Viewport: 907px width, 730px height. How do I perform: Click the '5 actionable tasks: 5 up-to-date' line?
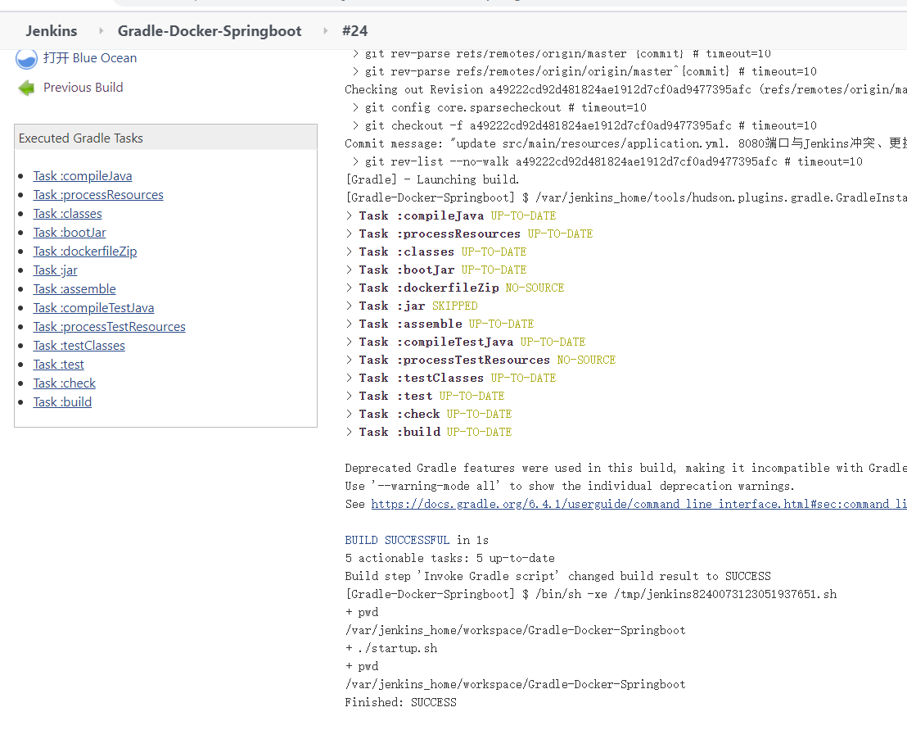click(x=449, y=558)
